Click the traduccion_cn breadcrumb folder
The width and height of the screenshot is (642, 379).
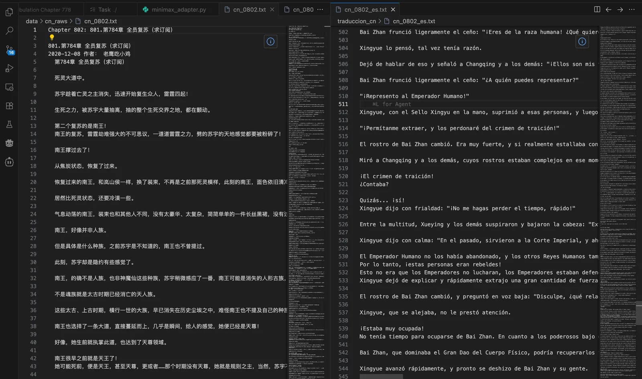tap(357, 21)
